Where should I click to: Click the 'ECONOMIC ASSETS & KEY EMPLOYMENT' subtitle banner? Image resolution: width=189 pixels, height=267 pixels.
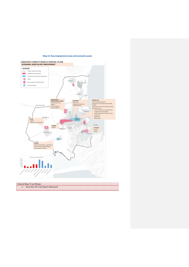click(x=47, y=65)
